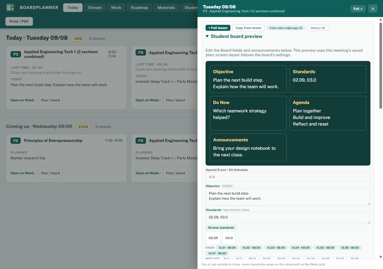This screenshot has height=269, width=383.
Task: Click the from: intro-edp/eng1-l2 source tag
Action: pos(286,28)
